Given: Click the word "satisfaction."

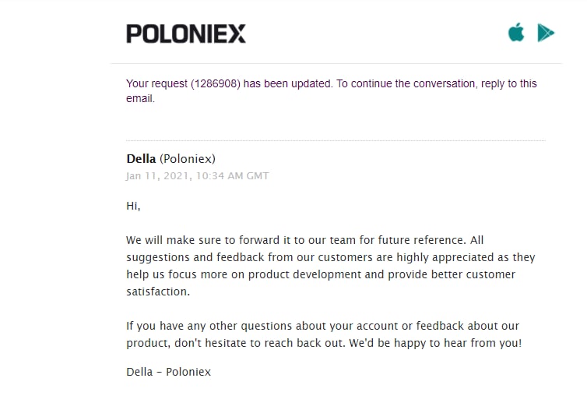Looking at the screenshot, I should pos(158,292).
